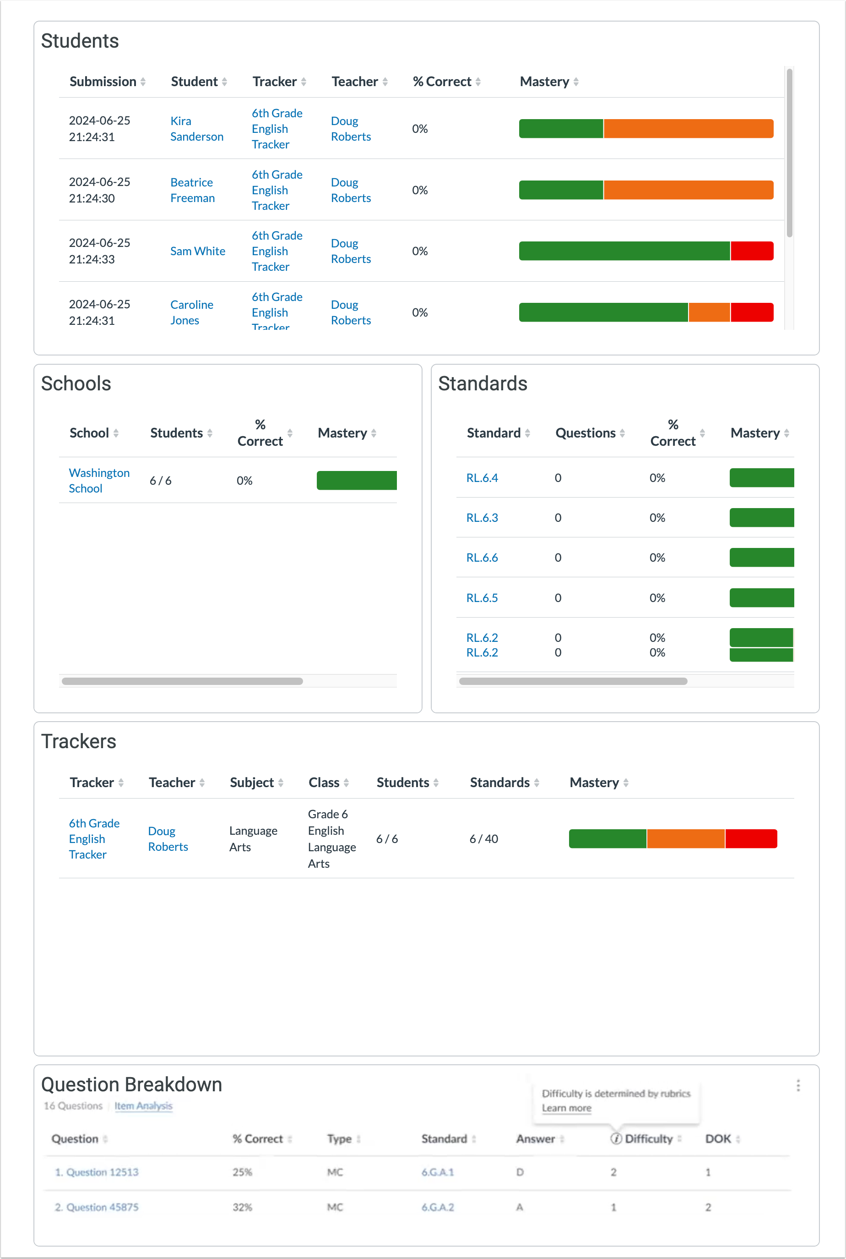Click the Difficulty info icon
This screenshot has height=1259, width=846.
point(616,1139)
